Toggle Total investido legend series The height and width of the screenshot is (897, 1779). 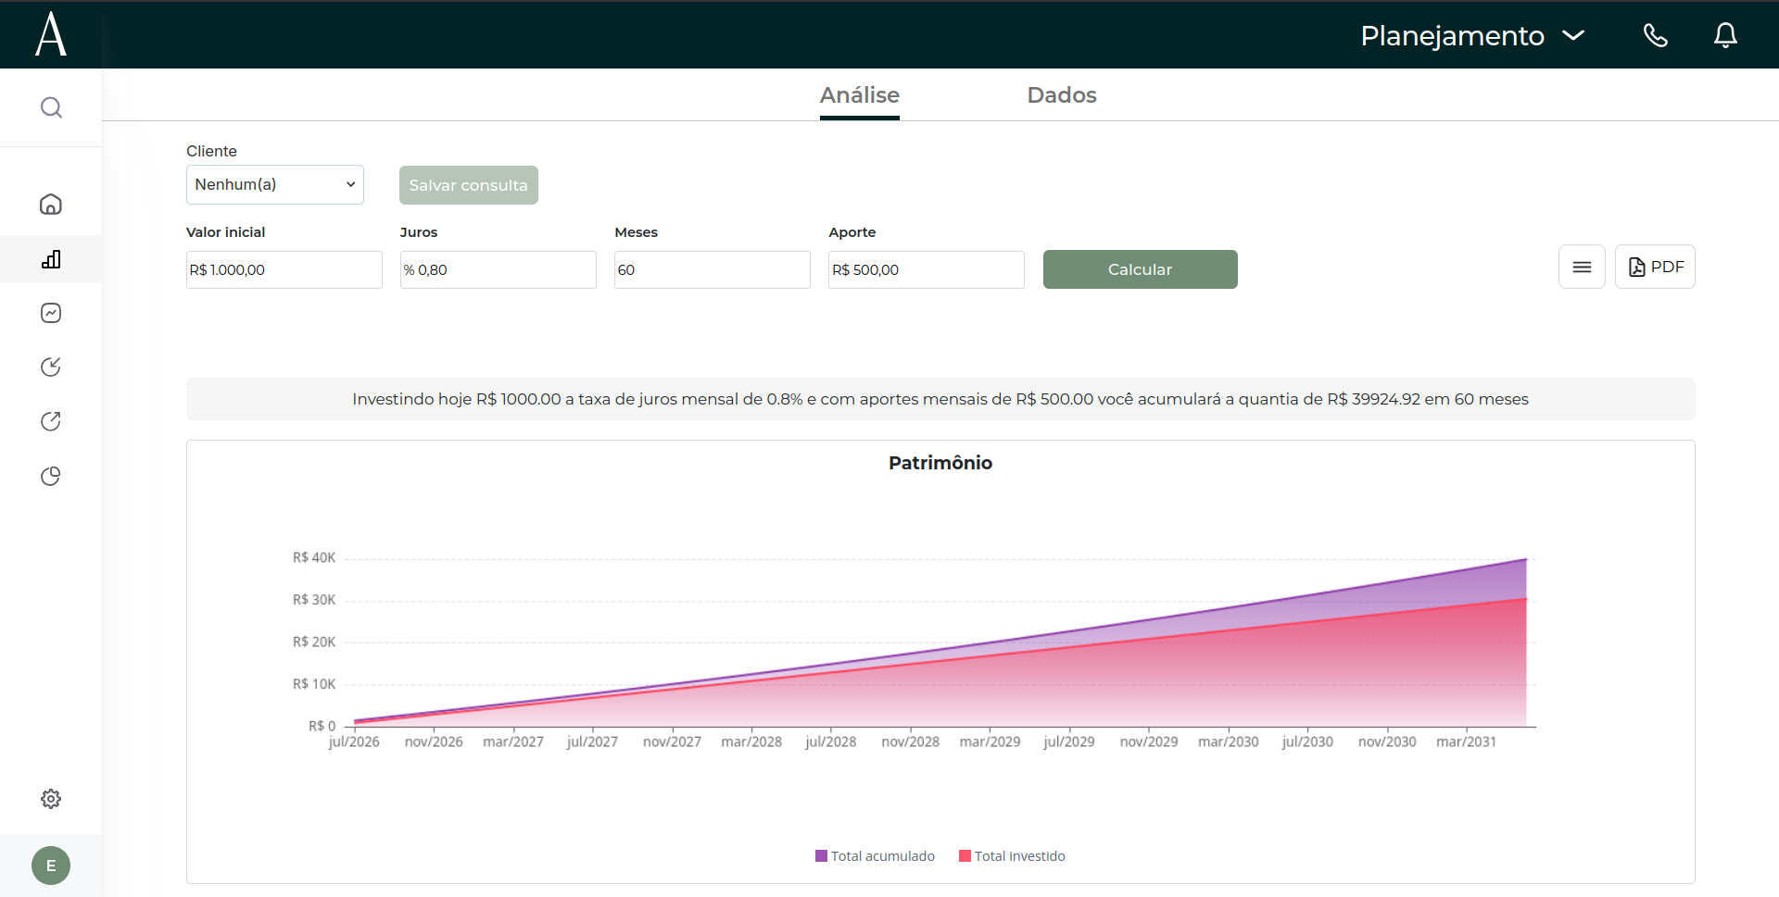click(x=1012, y=856)
